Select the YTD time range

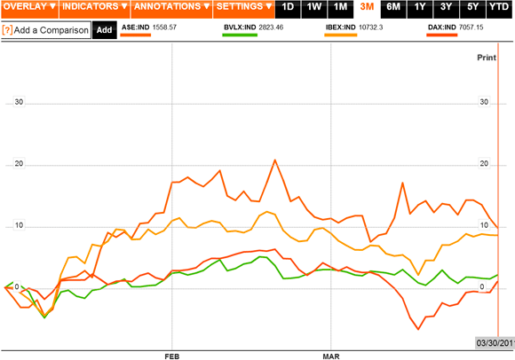tap(499, 9)
